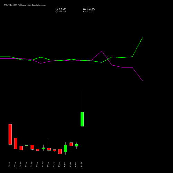173x173 pixels.
Task: Click the 24 Aug date label
Action: coord(31,164)
